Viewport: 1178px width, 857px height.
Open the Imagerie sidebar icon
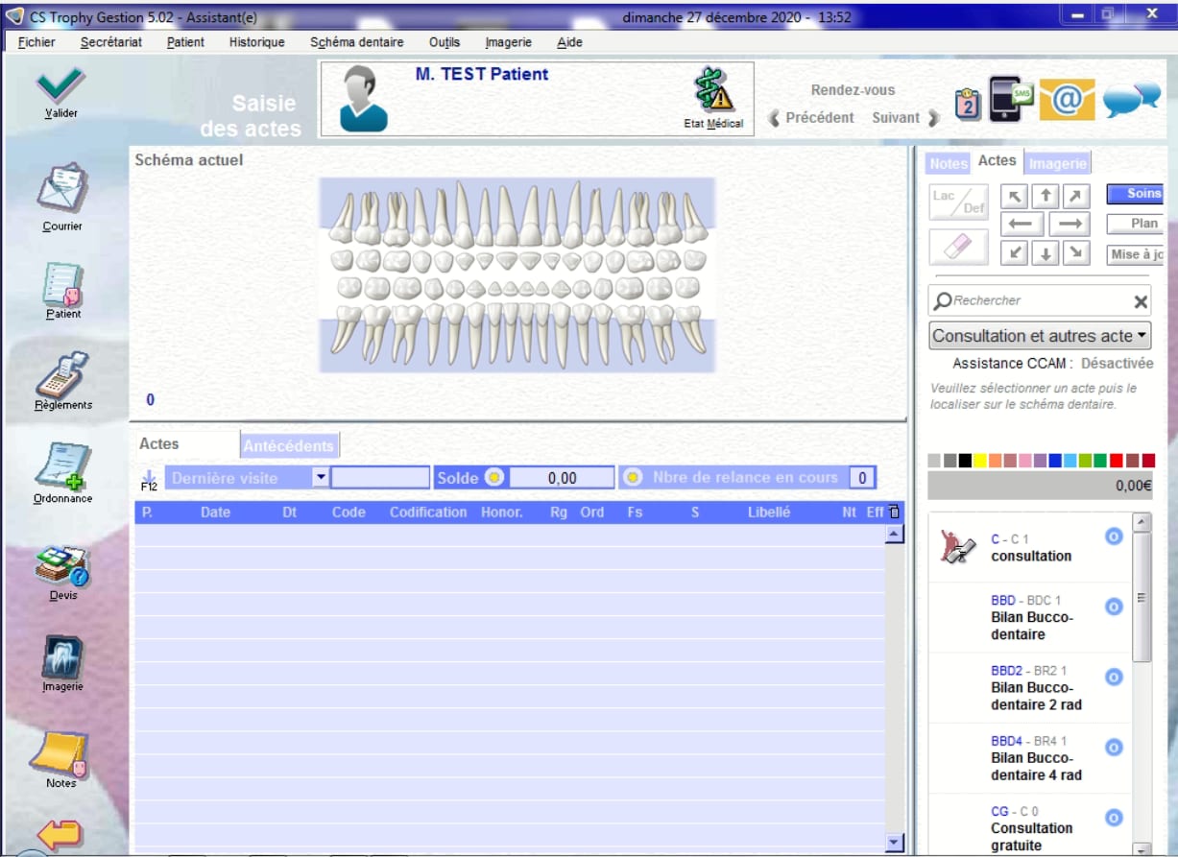tap(62, 657)
